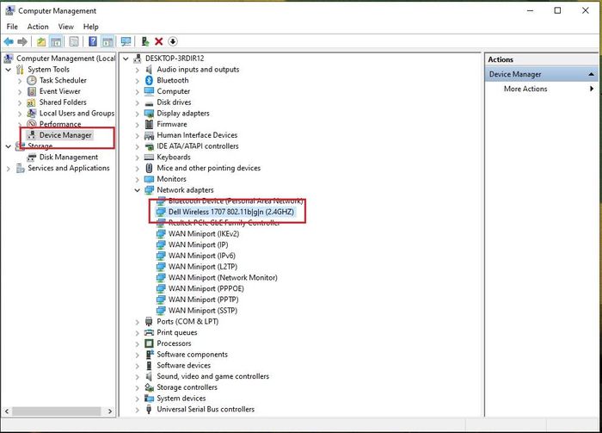The height and width of the screenshot is (433, 602).
Task: Click the Back arrow toolbar icon
Action: [x=9, y=41]
